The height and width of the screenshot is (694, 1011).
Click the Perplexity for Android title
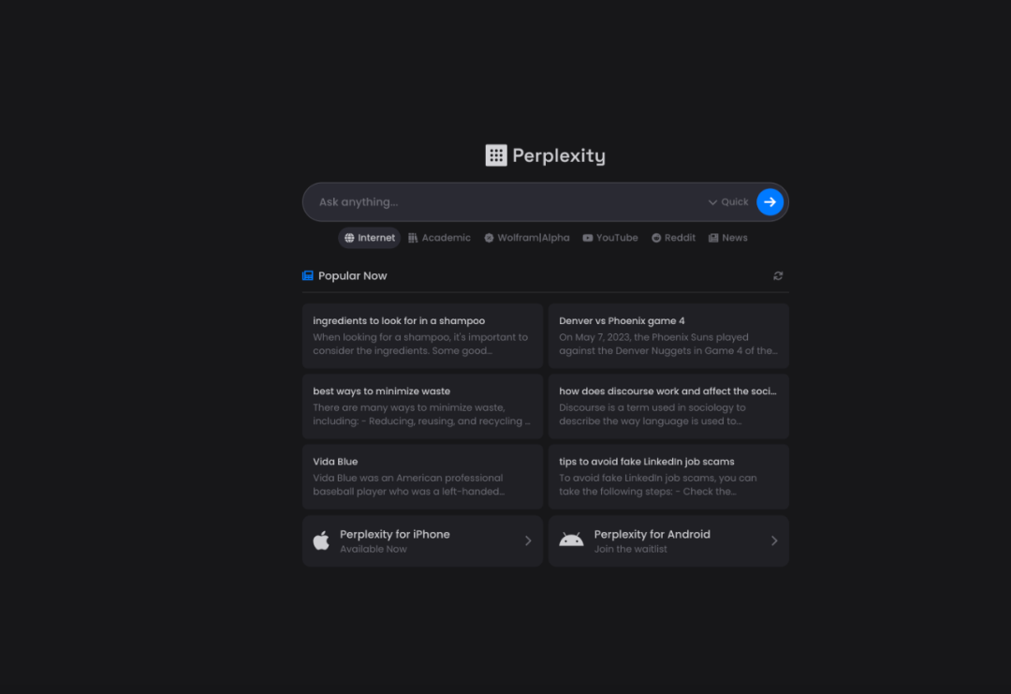652,534
